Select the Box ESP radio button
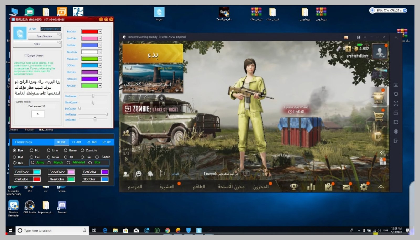This screenshot has height=240, width=420. (14, 150)
